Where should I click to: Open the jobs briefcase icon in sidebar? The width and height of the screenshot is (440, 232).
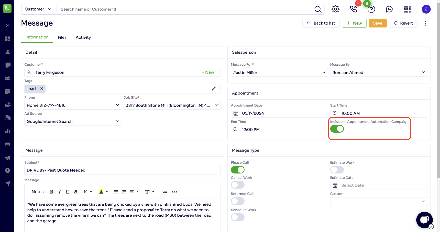pos(7,78)
